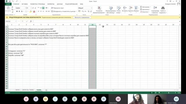Click zoom out minus on status bar
Viewport: 186px width, 104px height.
[162, 93]
